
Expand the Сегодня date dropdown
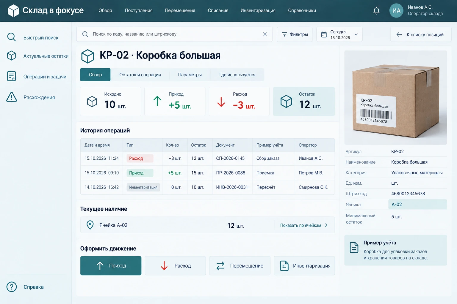356,34
